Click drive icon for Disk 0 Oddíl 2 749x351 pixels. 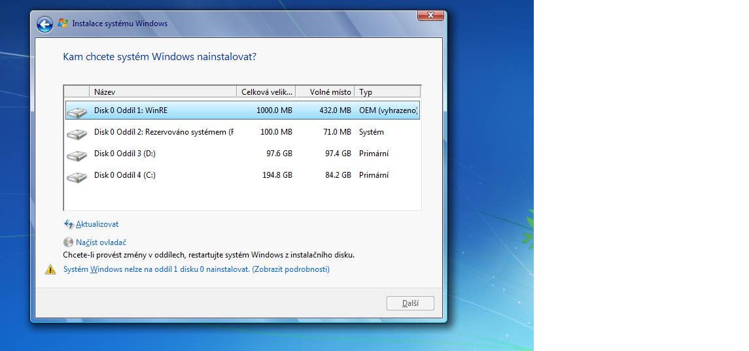[77, 134]
